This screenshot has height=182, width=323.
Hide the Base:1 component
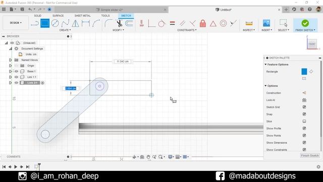click(x=16, y=71)
